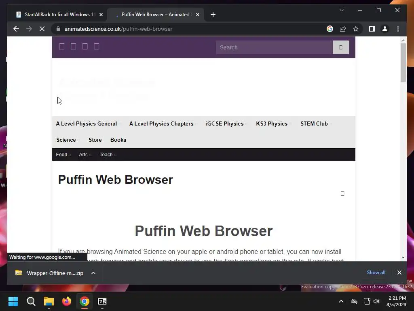Open the tab search dropdown
This screenshot has width=414, height=311.
341,10
